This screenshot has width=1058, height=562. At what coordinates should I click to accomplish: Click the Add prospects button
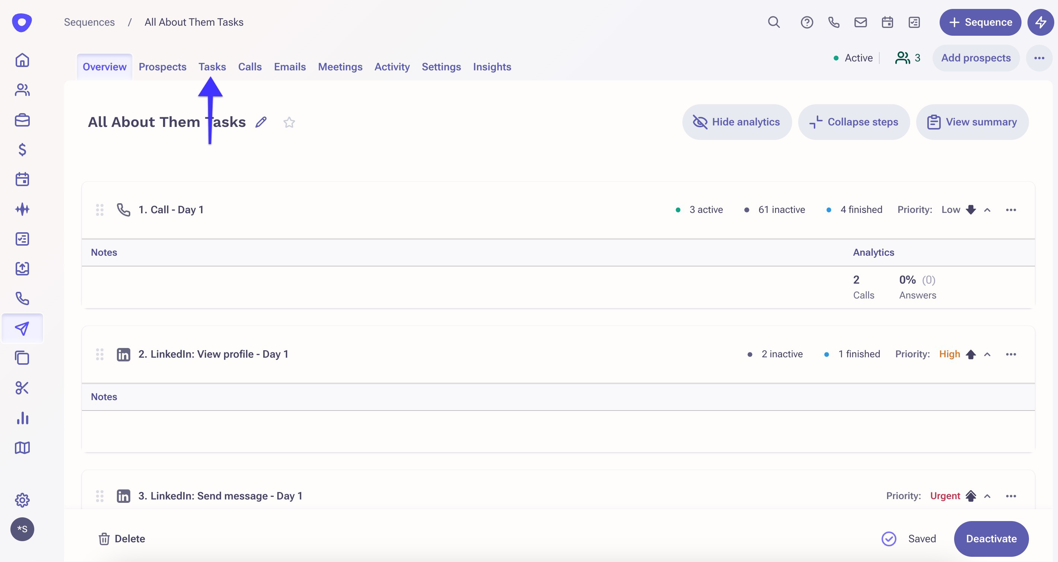(x=976, y=58)
